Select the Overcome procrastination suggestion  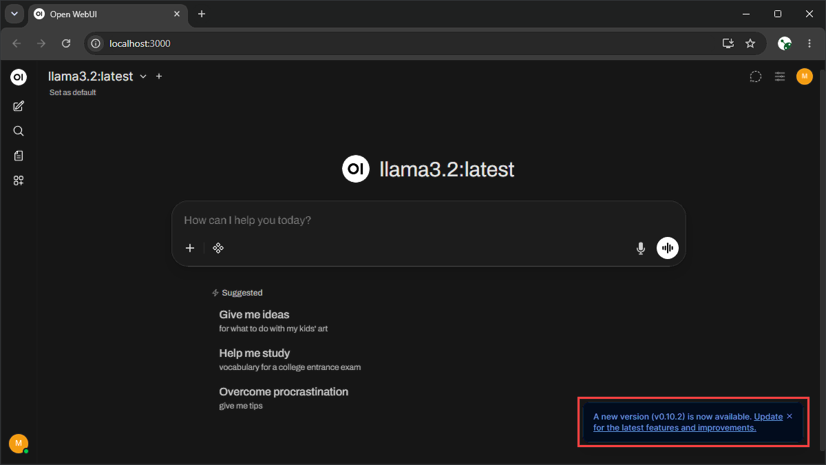click(x=284, y=398)
